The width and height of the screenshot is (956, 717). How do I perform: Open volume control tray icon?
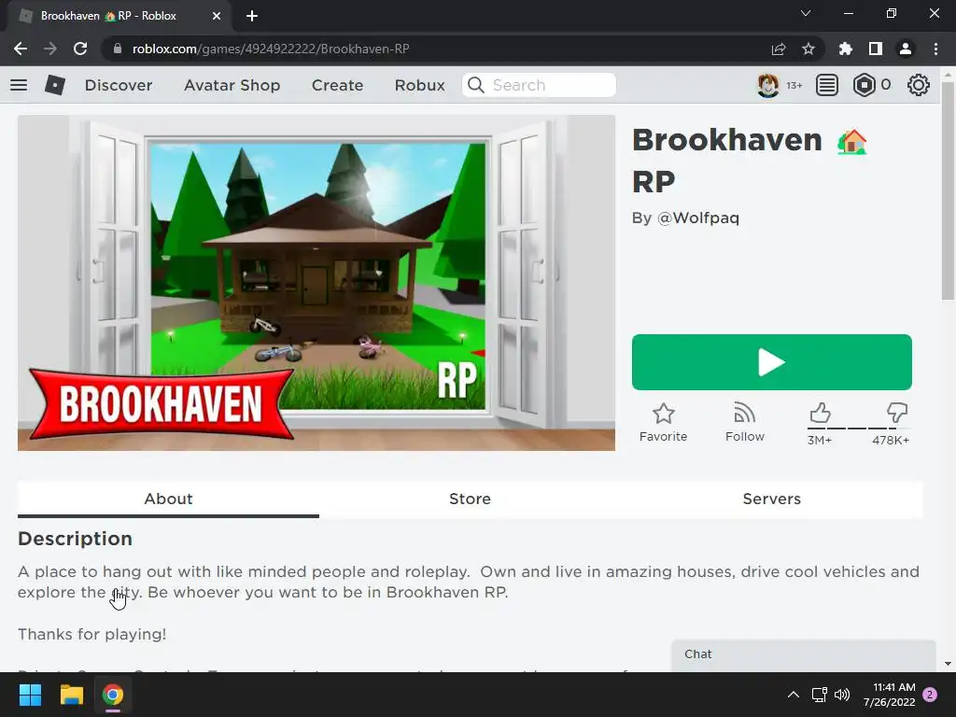[x=842, y=695]
